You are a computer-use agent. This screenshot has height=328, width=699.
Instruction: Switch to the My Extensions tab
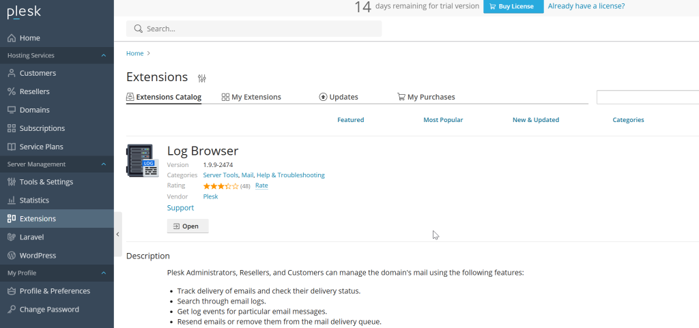click(251, 97)
